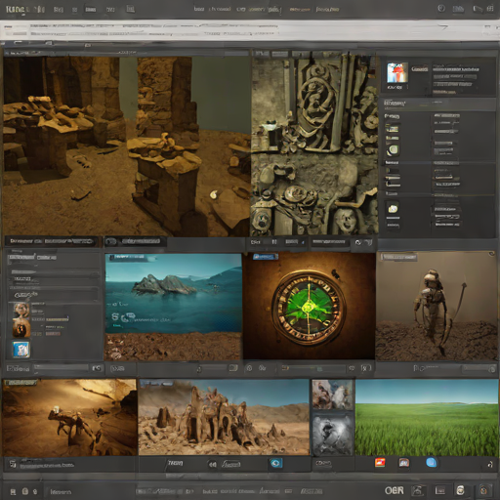Click the yellow folder icon in the right properties panel
The width and height of the screenshot is (500, 500).
click(x=393, y=209)
